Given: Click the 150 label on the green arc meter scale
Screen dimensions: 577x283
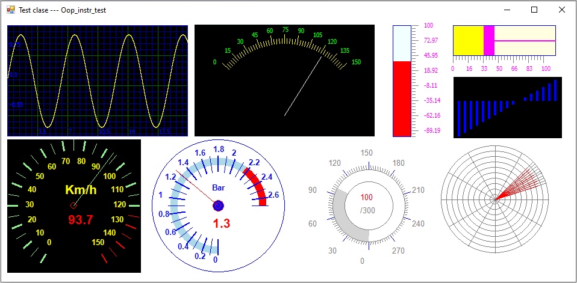Looking at the screenshot, I should pyautogui.click(x=356, y=62).
